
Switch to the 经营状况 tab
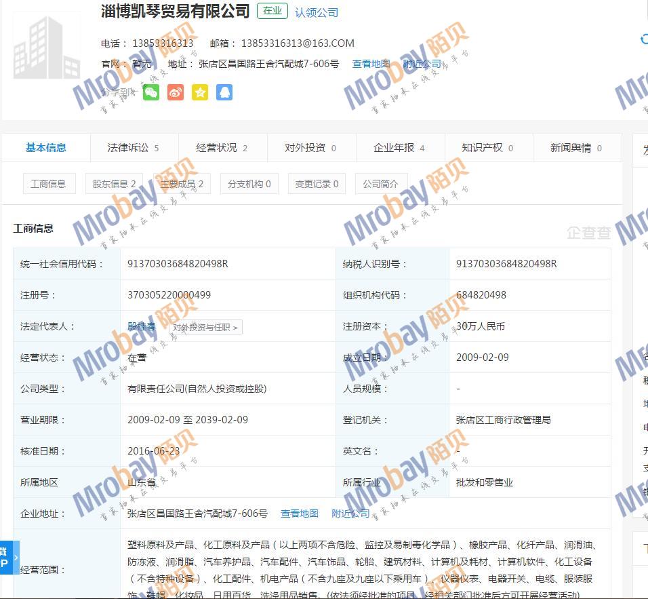tap(222, 148)
